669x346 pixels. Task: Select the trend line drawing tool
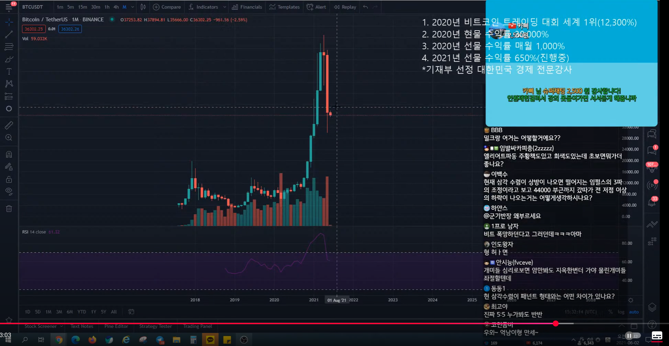(x=9, y=35)
